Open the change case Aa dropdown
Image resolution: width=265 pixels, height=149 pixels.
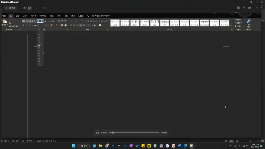(53, 21)
